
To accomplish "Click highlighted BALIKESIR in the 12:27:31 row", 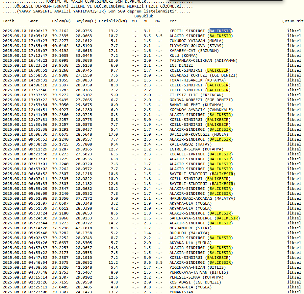I will pyautogui.click(x=218, y=120).
